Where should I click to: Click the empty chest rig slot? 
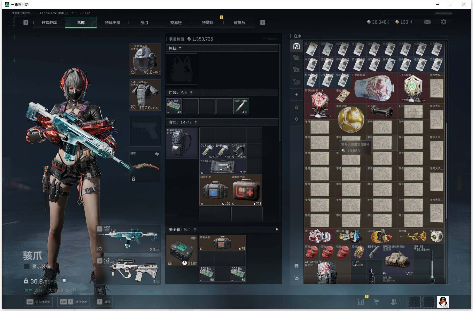[181, 69]
